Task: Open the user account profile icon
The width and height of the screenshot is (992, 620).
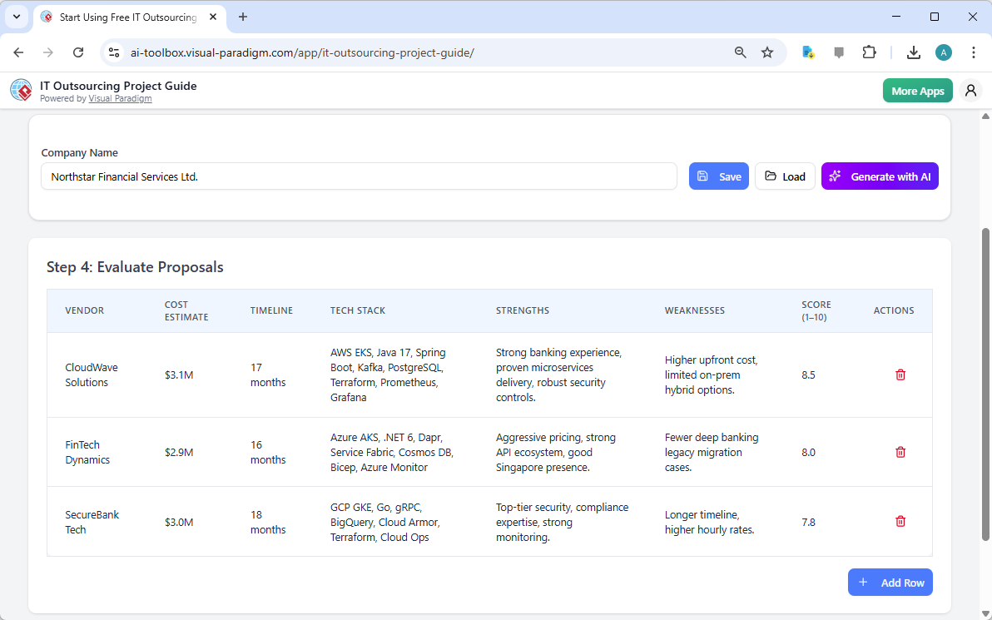Action: (970, 90)
